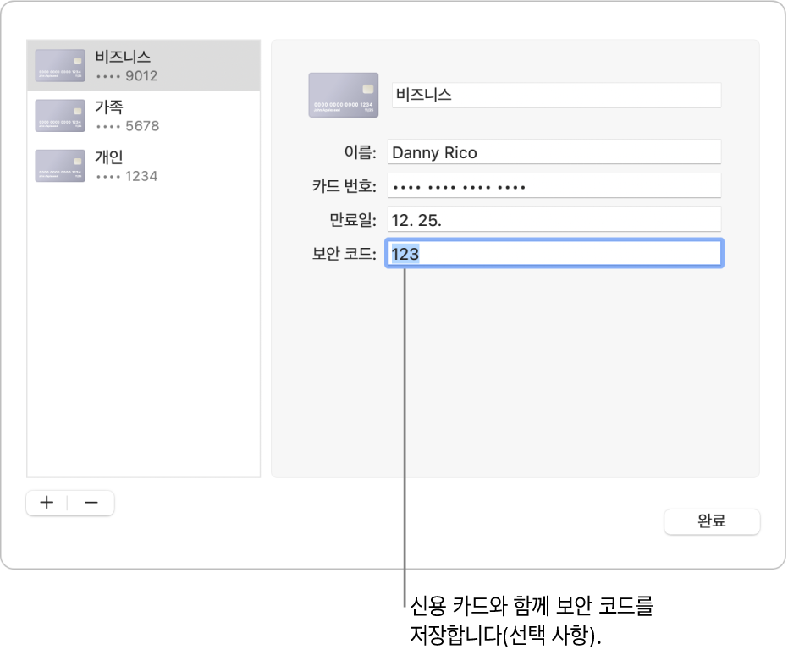Image resolution: width=788 pixels, height=655 pixels.
Task: Click the 보안 코드 field with 123
Action: [x=554, y=254]
